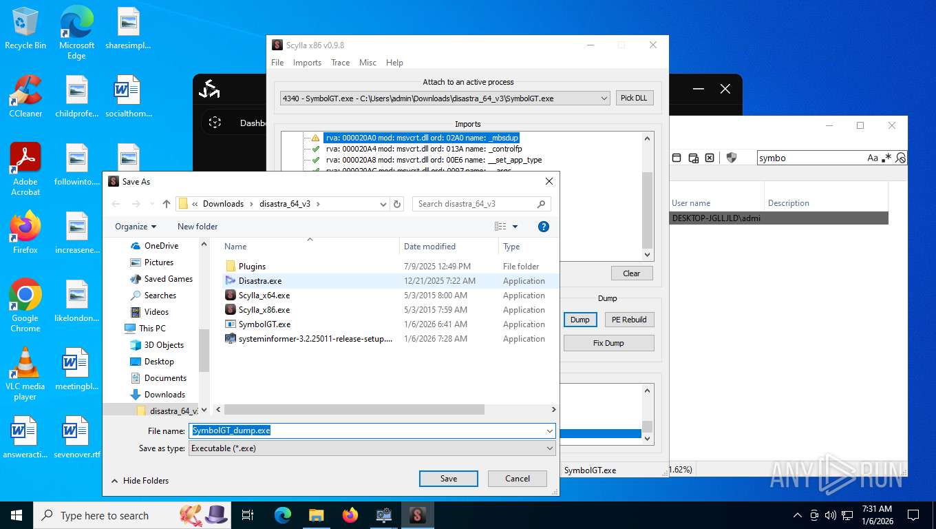The image size is (936, 529).
Task: Select the SymbolGT.exe file icon
Action: pos(231,324)
